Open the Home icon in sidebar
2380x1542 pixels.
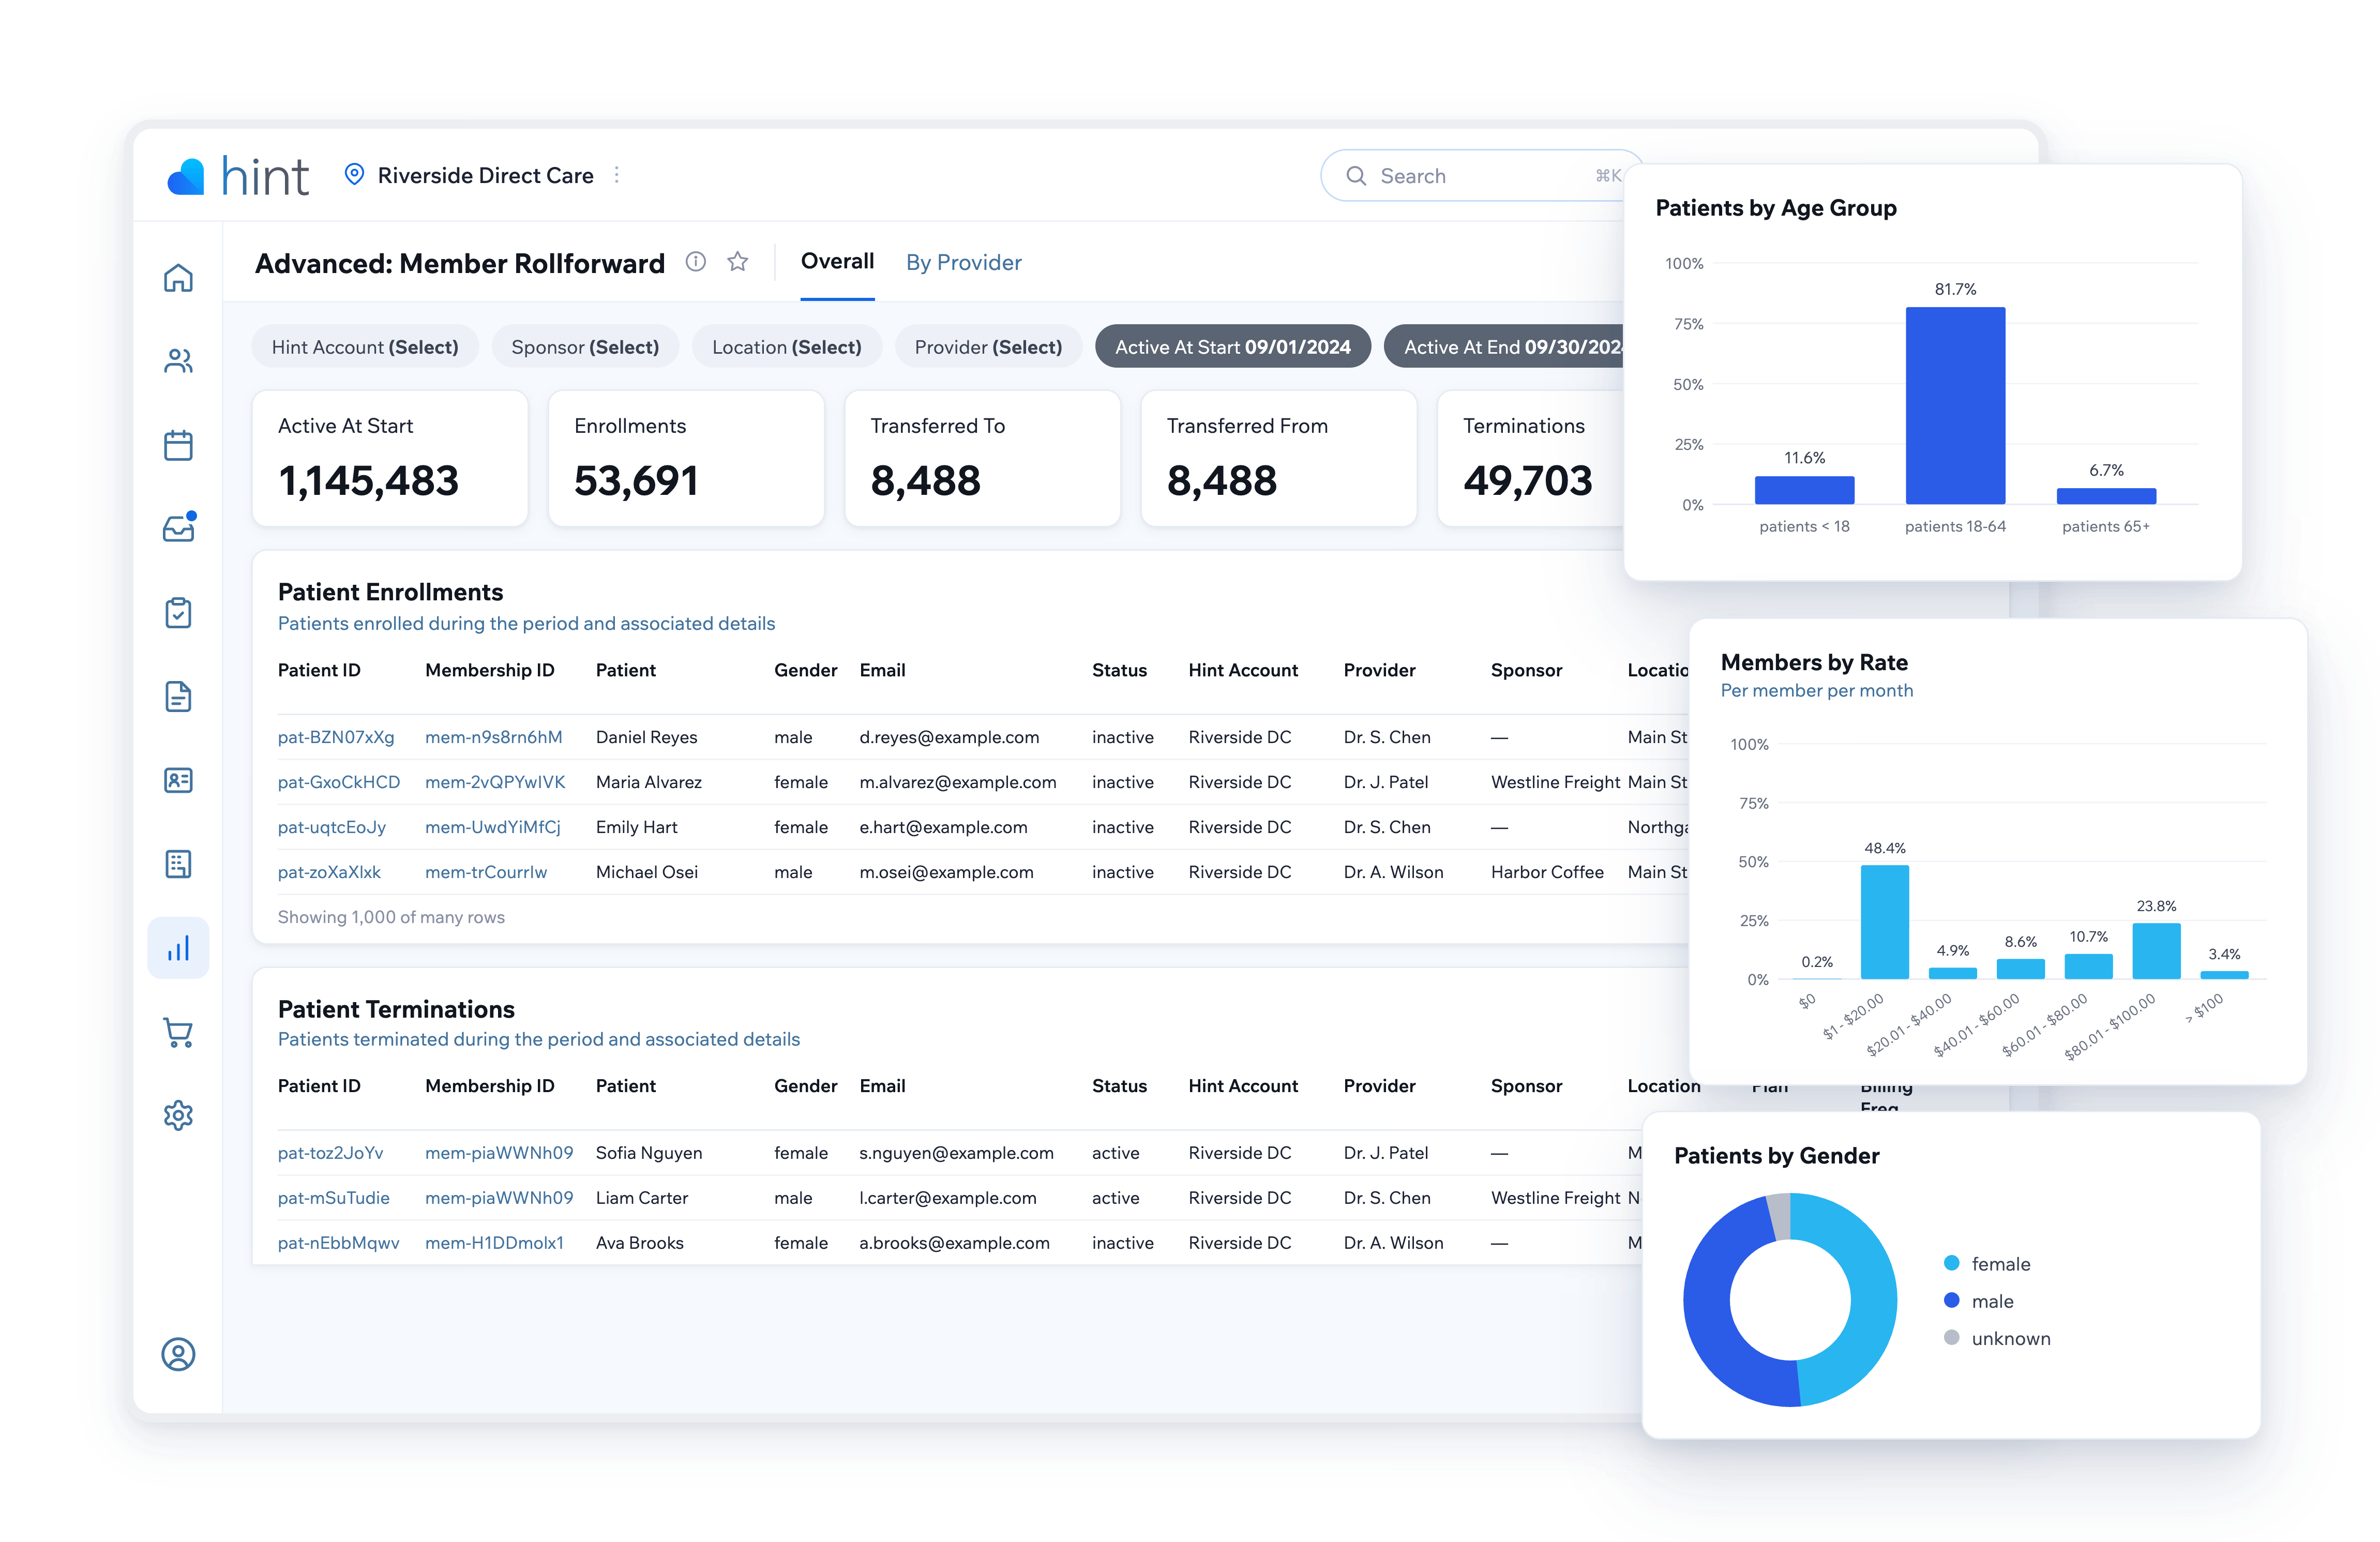[x=178, y=277]
